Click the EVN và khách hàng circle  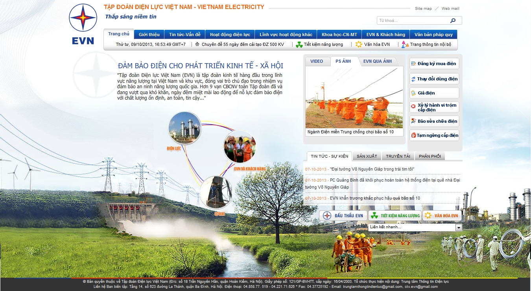(x=240, y=146)
